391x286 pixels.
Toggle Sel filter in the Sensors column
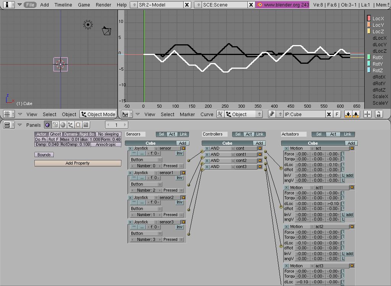[162, 134]
